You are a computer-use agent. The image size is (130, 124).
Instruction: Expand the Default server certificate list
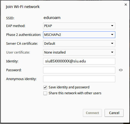point(79,43)
